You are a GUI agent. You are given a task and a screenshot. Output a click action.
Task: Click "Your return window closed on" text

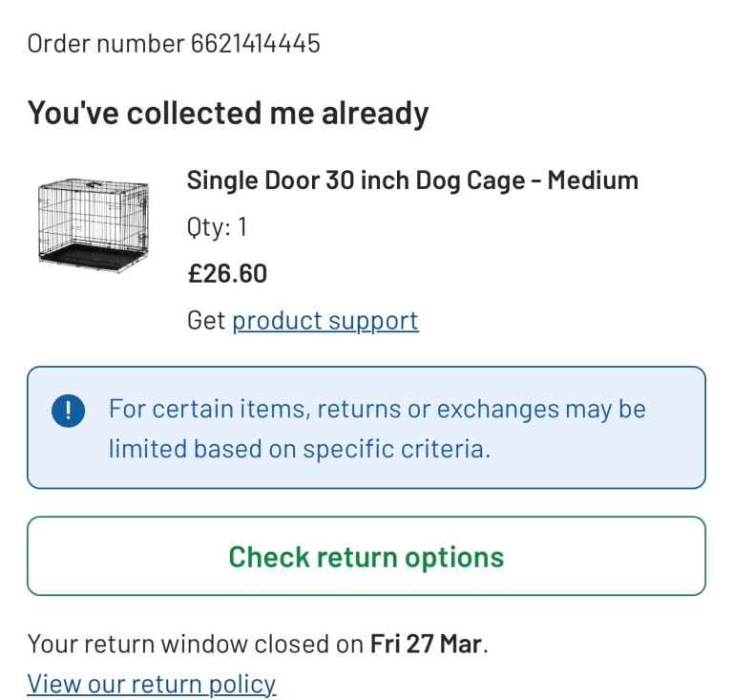[195, 643]
